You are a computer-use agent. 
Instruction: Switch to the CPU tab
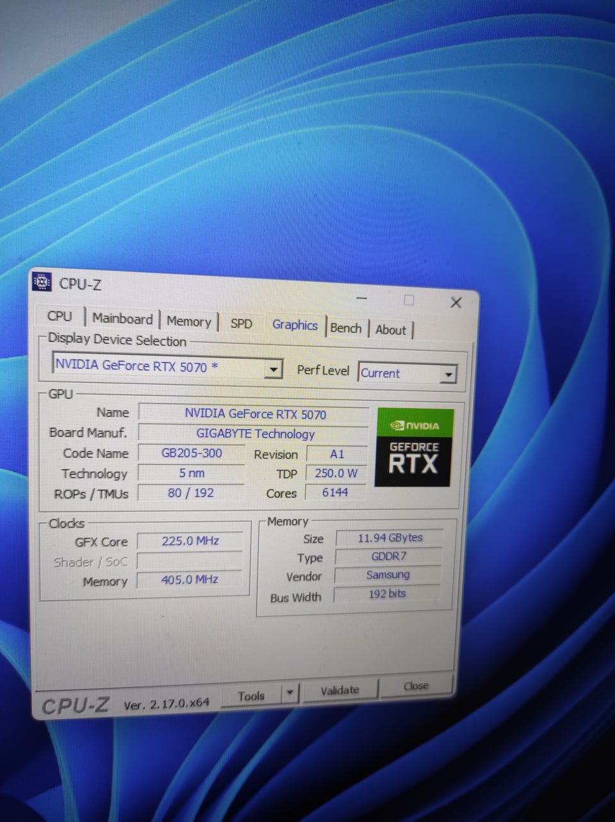(x=60, y=316)
